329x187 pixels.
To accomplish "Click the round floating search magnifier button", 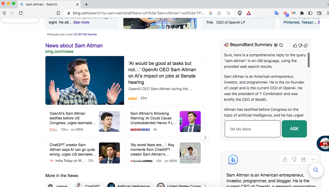I will pyautogui.click(x=316, y=170).
